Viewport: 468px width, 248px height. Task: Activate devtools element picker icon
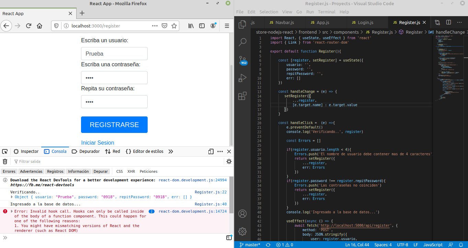(x=5, y=151)
